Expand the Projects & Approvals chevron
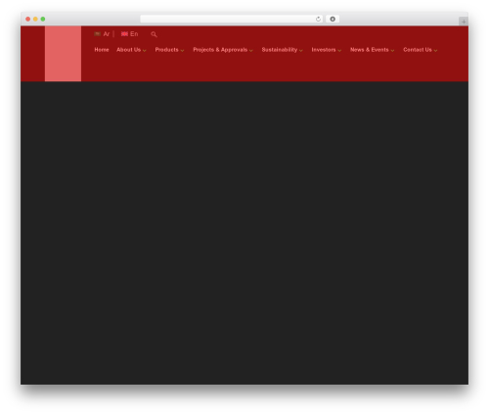Viewport: 489px width, 414px height. [x=250, y=51]
